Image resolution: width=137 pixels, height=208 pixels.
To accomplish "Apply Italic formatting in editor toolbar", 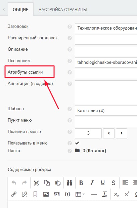I will click(92, 183).
